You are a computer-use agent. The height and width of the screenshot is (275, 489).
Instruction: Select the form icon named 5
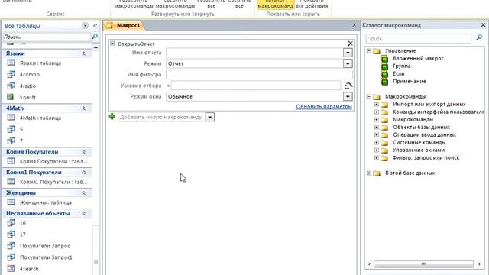pos(11,129)
